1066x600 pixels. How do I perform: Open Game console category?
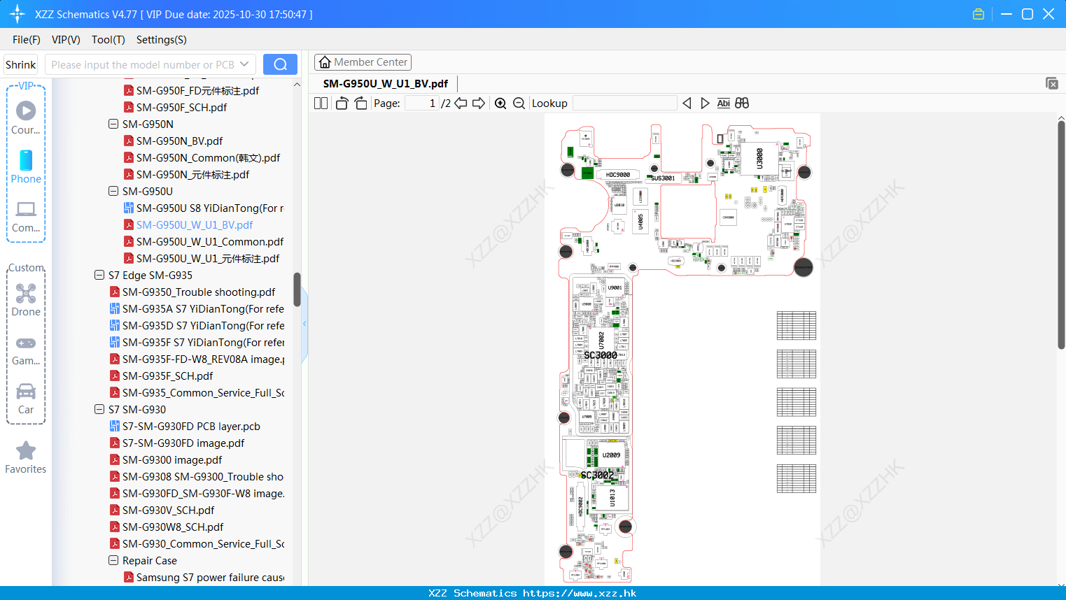pos(26,350)
